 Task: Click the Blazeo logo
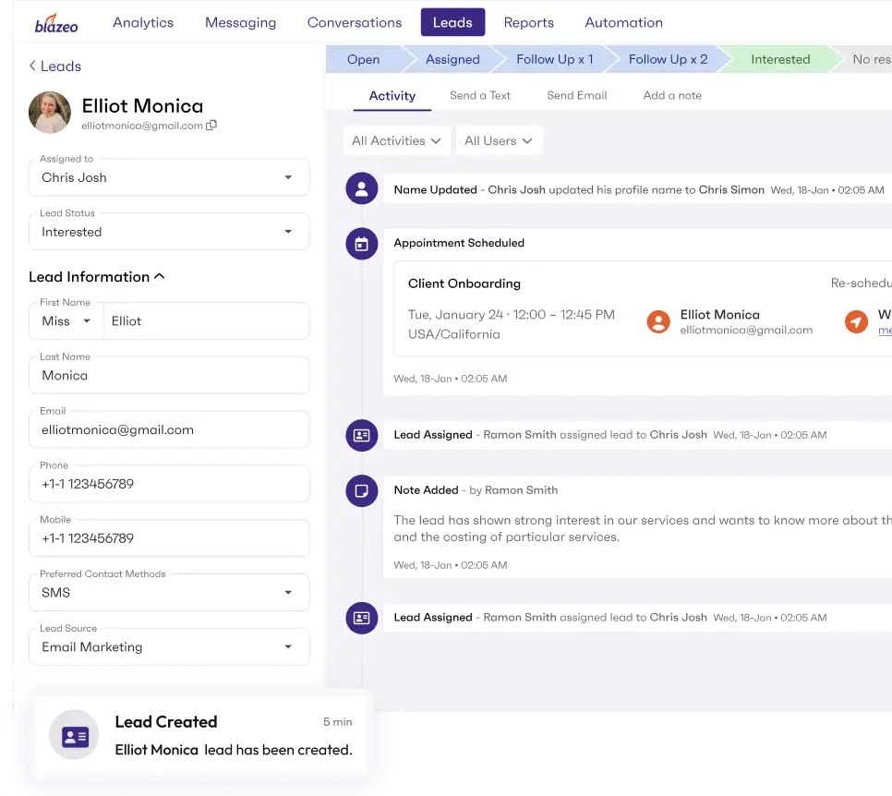pyautogui.click(x=56, y=23)
